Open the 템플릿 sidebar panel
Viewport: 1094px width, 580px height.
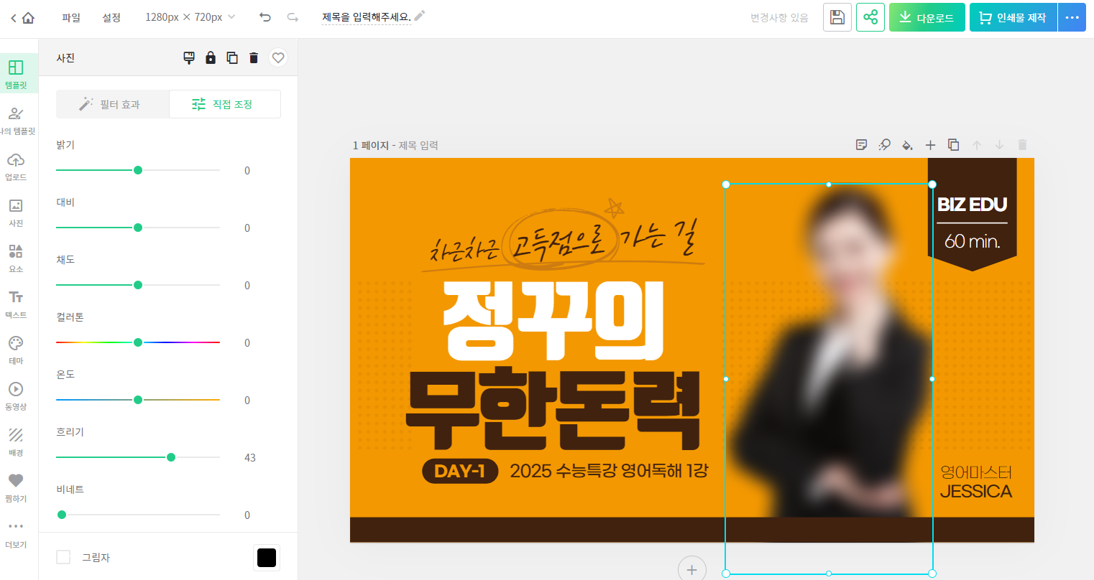(x=16, y=74)
